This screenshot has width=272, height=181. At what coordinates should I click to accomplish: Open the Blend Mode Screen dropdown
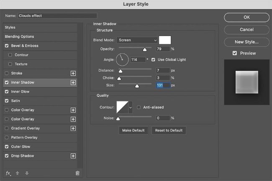tap(137, 40)
